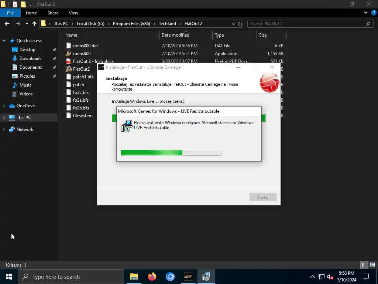Click the installer's red globe logo
The height and width of the screenshot is (284, 378).
[x=269, y=82]
